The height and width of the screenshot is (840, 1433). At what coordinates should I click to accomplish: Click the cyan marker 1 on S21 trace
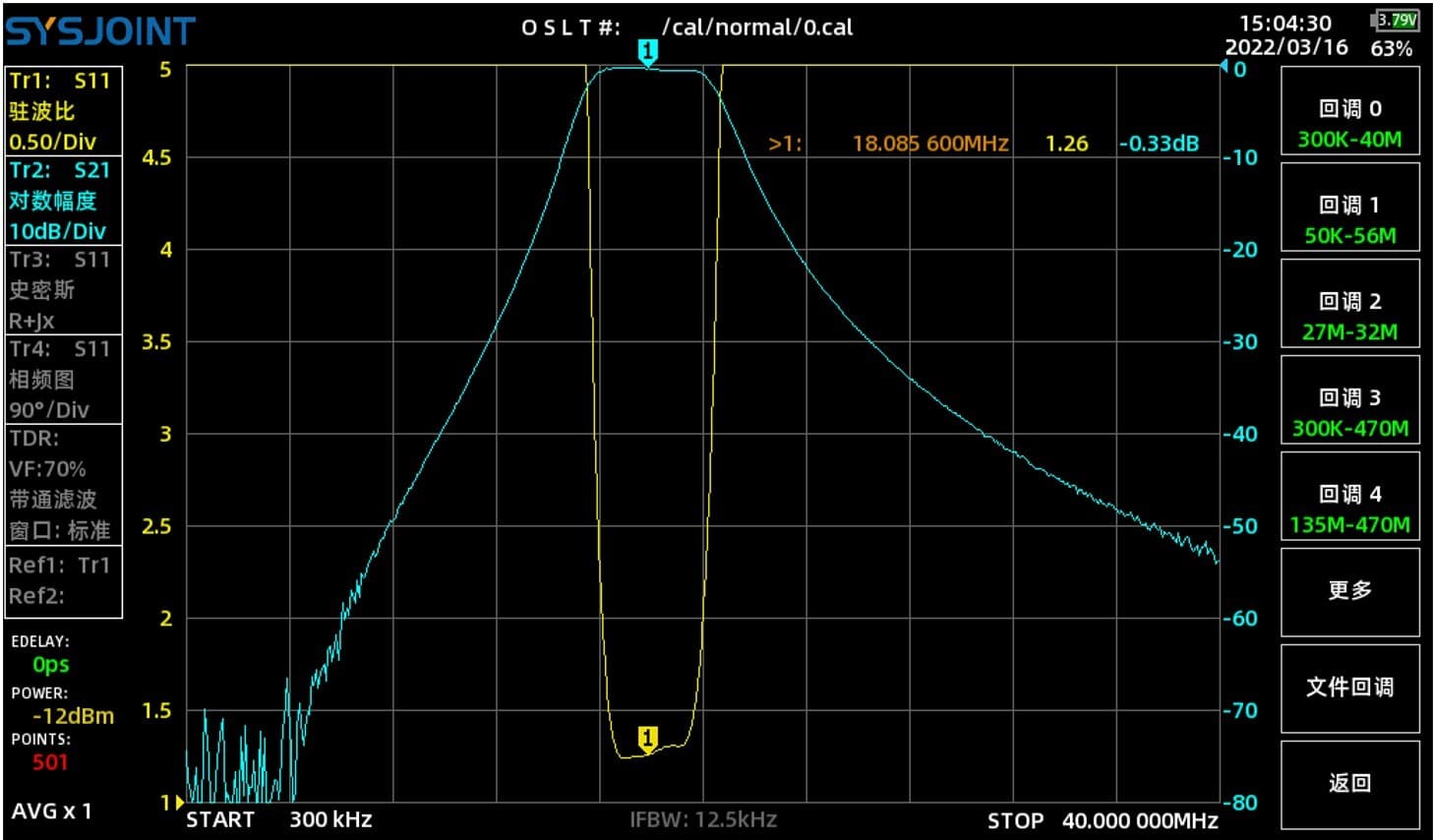(x=647, y=52)
